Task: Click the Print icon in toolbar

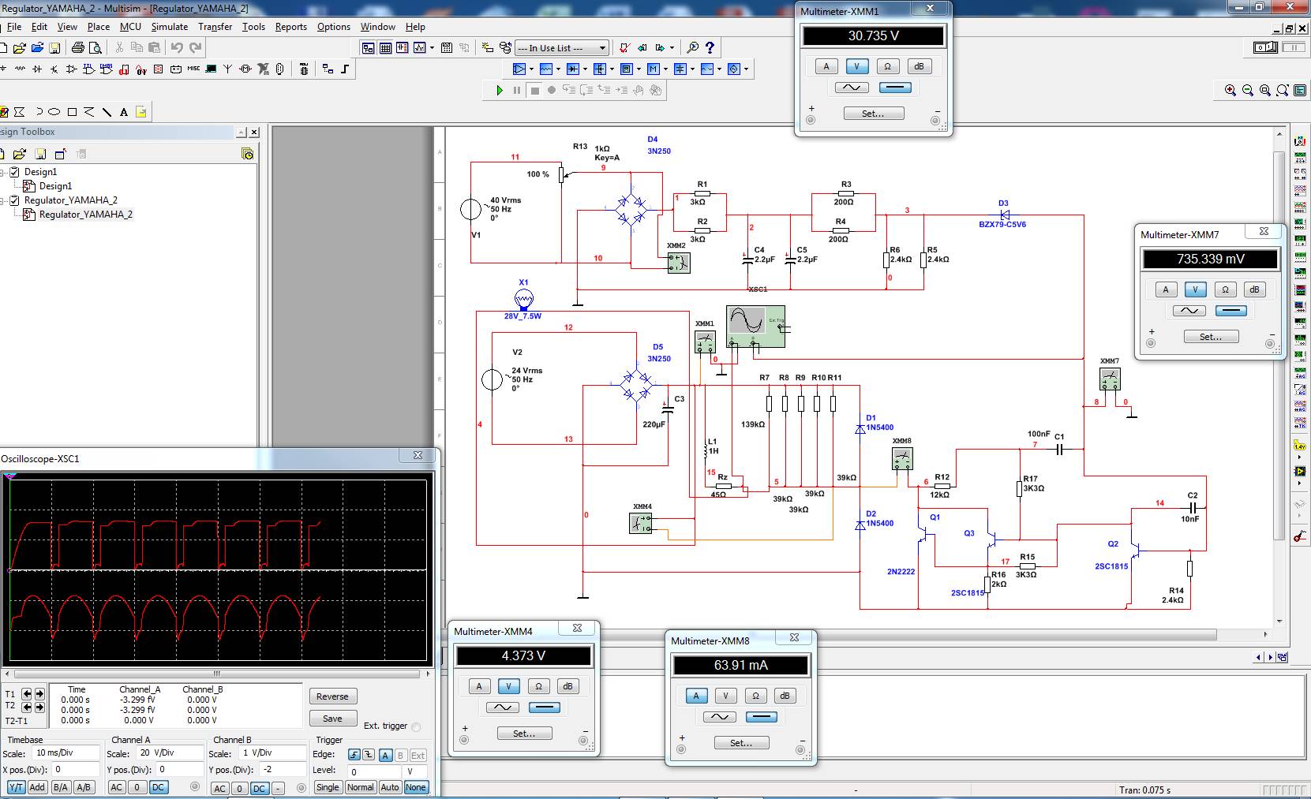Action: 77,48
